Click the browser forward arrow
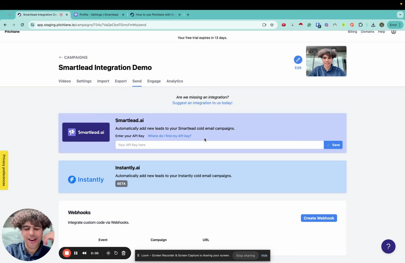The width and height of the screenshot is (405, 263). 14,25
